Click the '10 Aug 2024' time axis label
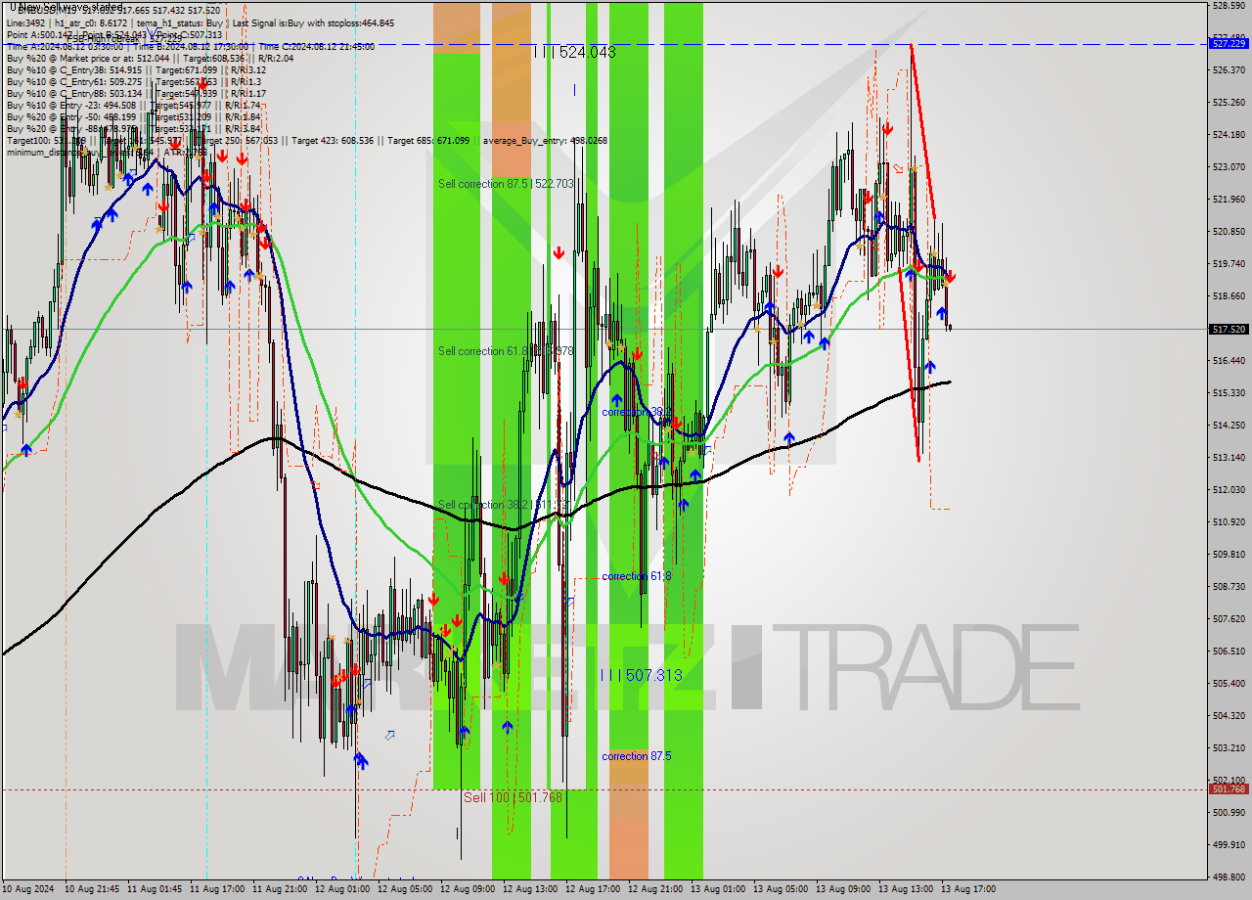Image resolution: width=1252 pixels, height=900 pixels. [28, 889]
